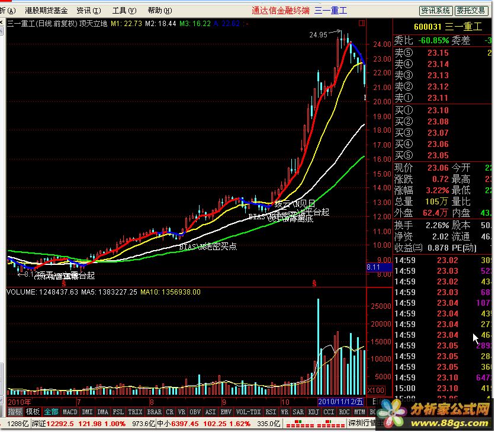495x432 pixels.
Task: Click the 收益(三) 0.878 value
Action: point(438,248)
